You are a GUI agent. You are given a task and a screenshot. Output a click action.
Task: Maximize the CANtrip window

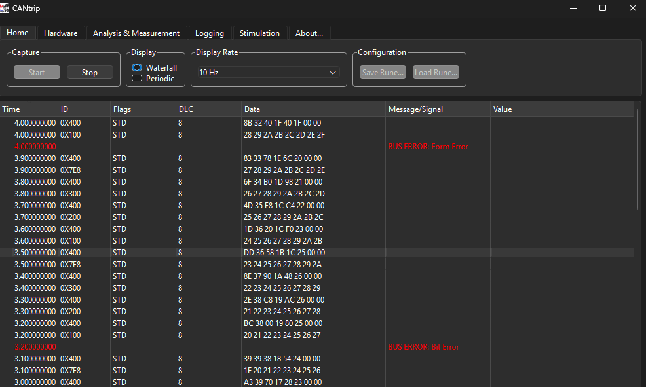pyautogui.click(x=603, y=8)
